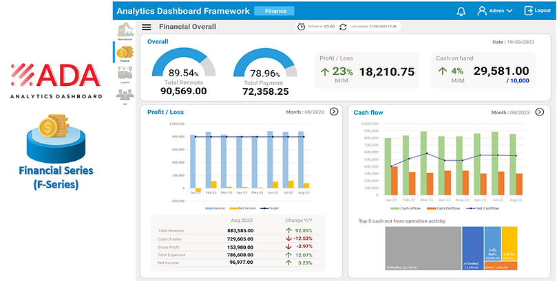Select the Finance tab in header
557x281 pixels.
[x=274, y=11]
